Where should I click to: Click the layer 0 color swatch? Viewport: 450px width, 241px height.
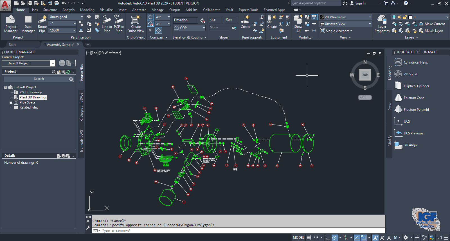[410, 17]
